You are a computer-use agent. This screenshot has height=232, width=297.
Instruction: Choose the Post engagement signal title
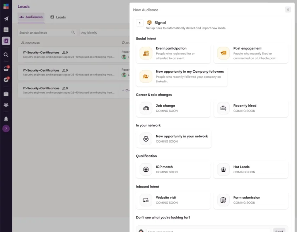(x=247, y=48)
